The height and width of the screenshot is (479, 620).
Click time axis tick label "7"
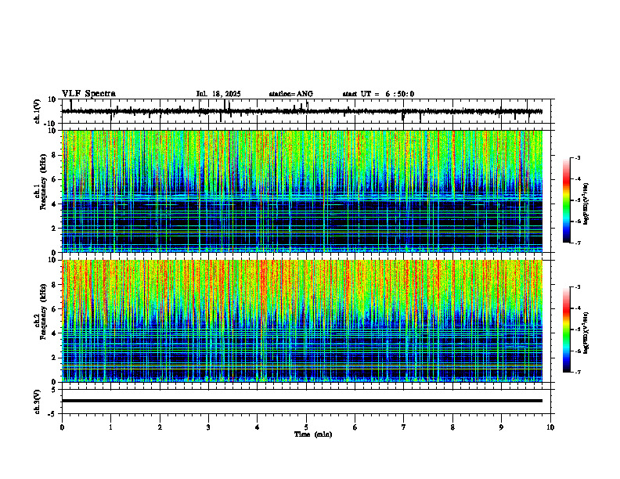click(404, 427)
